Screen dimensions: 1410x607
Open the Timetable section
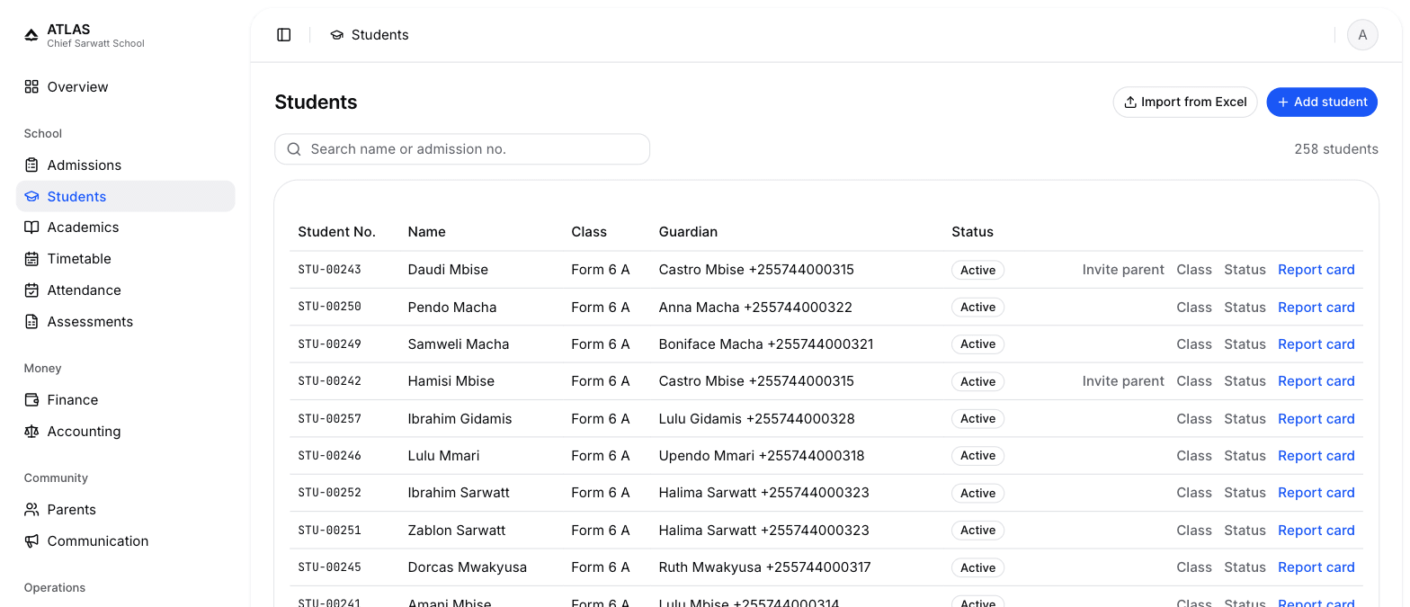click(126, 259)
